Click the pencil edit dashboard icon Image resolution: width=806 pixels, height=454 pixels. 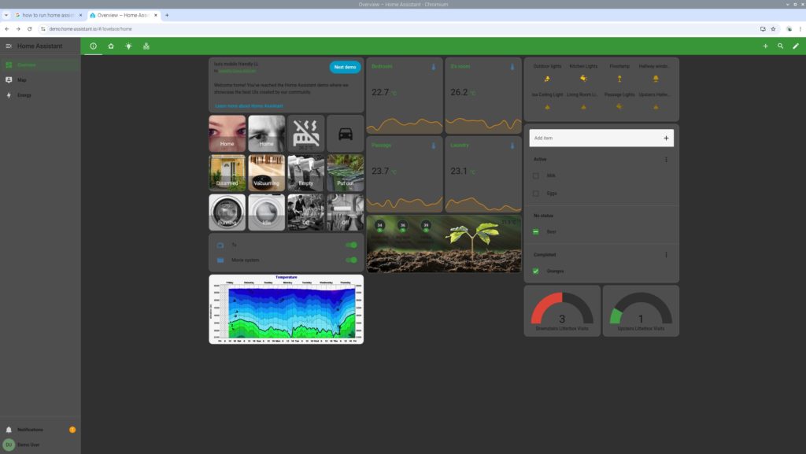795,46
